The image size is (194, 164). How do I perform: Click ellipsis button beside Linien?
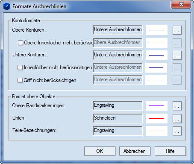pos(177,118)
